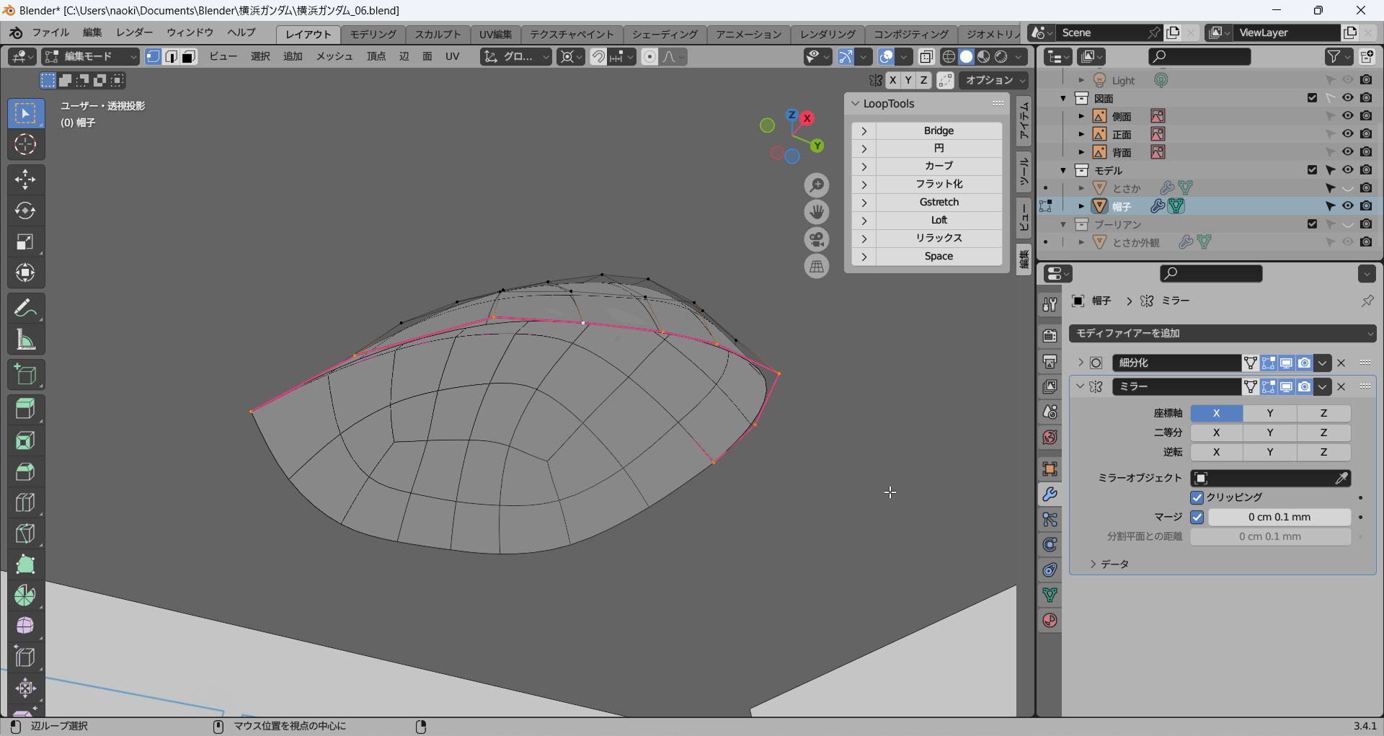Screen dimensions: 1384x736
Task: Click the camera view icon in viewport
Action: [x=817, y=239]
